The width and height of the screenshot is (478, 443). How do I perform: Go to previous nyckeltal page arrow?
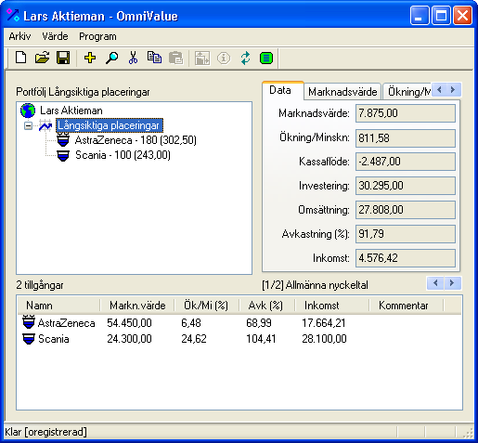click(x=435, y=283)
